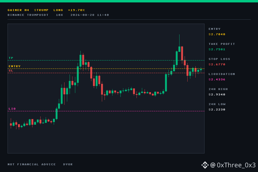Select the 24H high value '$2.9340'
This screenshot has height=172, width=258.
click(x=217, y=95)
